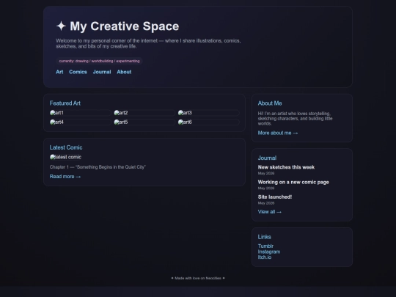The height and width of the screenshot is (297, 396).
Task: Follow the View all journal link
Action: click(x=269, y=212)
